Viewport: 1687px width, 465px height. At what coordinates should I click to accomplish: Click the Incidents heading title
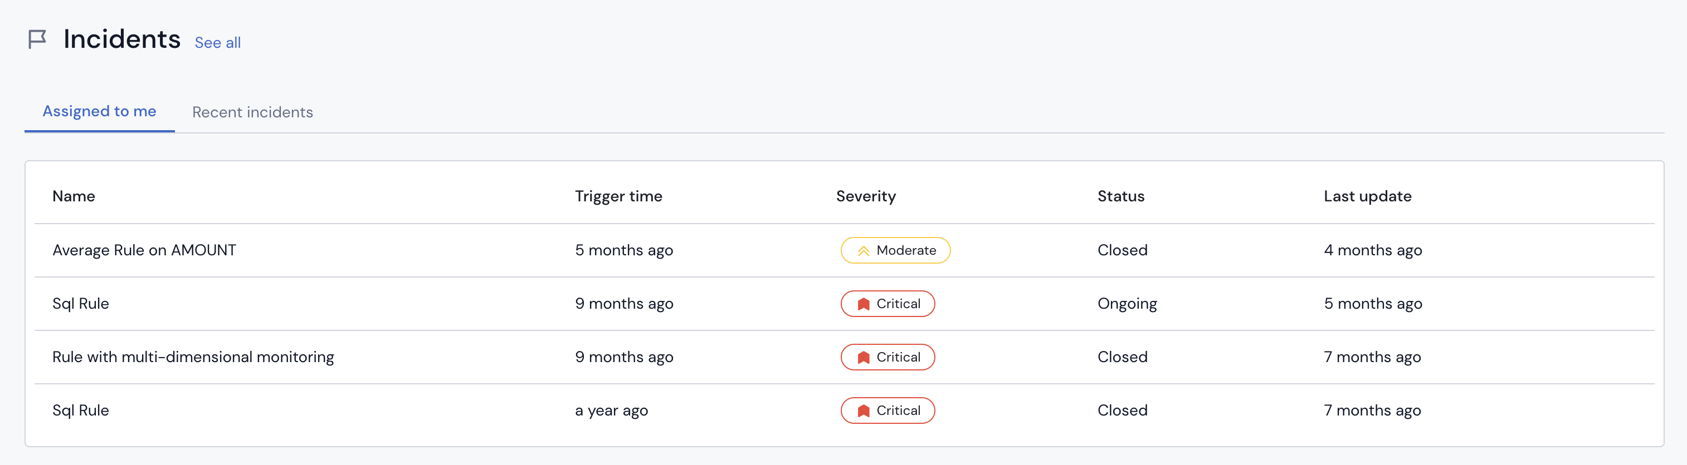pyautogui.click(x=122, y=39)
